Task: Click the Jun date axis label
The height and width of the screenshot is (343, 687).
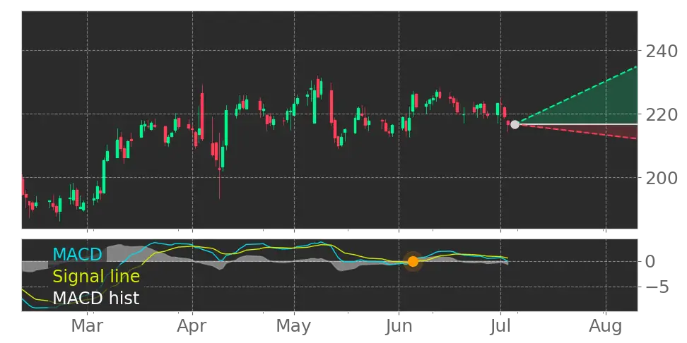Action: pyautogui.click(x=399, y=326)
